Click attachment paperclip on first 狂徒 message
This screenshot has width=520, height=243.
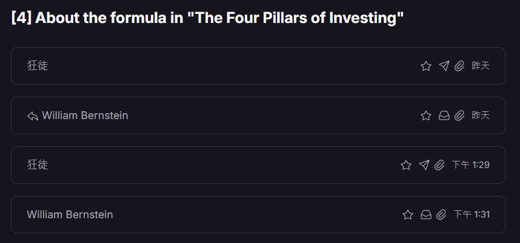tap(459, 66)
